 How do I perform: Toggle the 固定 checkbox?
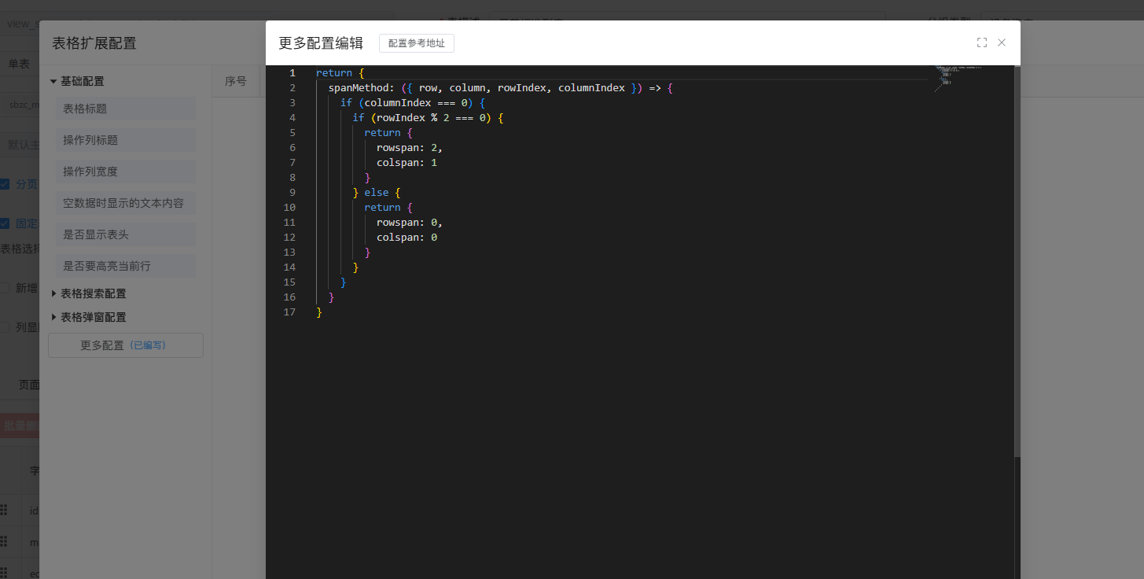tap(5, 223)
